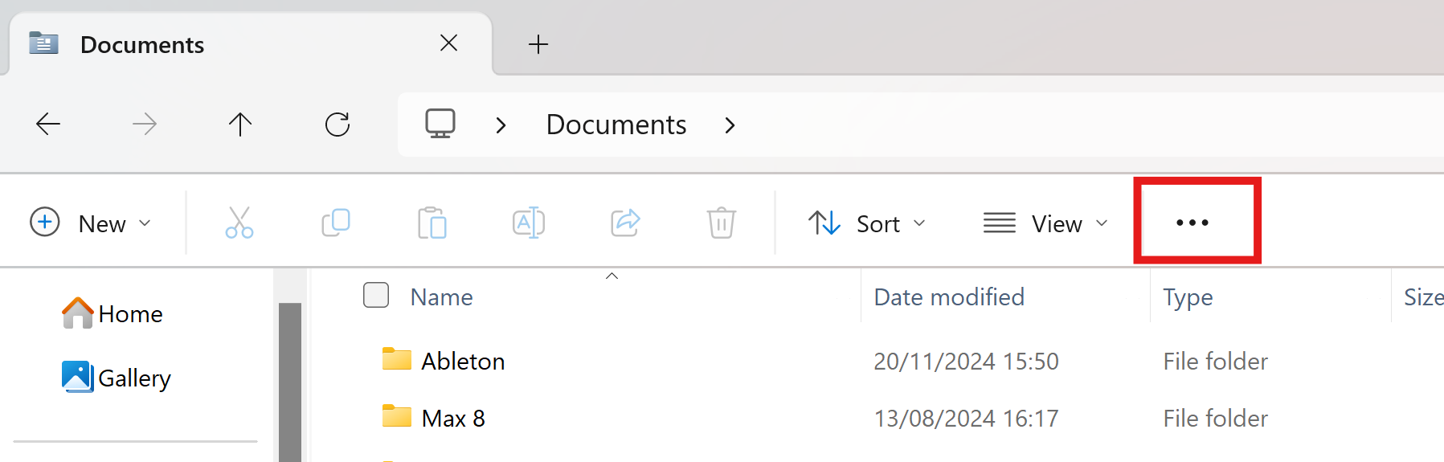
Task: Click the Delete trash can icon
Action: pos(722,223)
